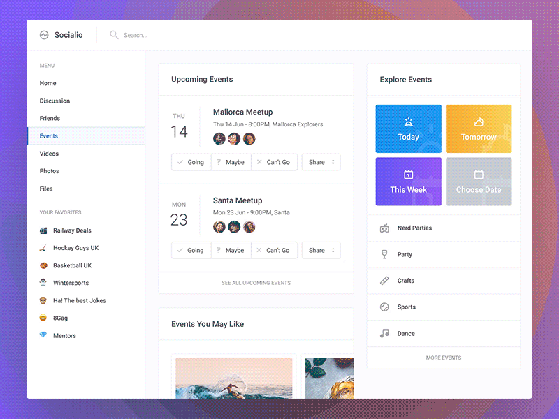Mark Going for Santa Meetup
559x419 pixels.
[191, 251]
